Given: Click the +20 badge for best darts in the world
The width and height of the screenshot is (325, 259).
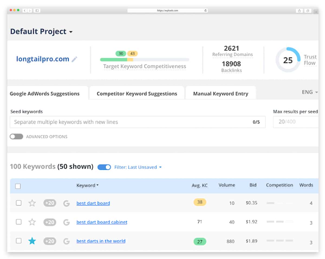Looking at the screenshot, I should point(50,241).
